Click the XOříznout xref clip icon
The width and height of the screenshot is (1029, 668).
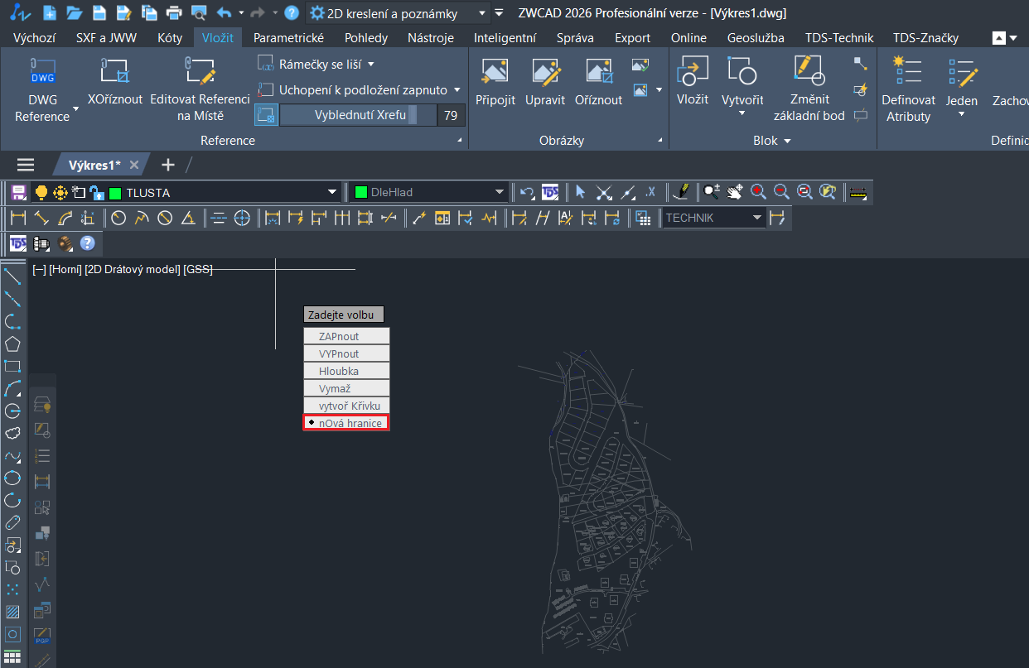115,72
